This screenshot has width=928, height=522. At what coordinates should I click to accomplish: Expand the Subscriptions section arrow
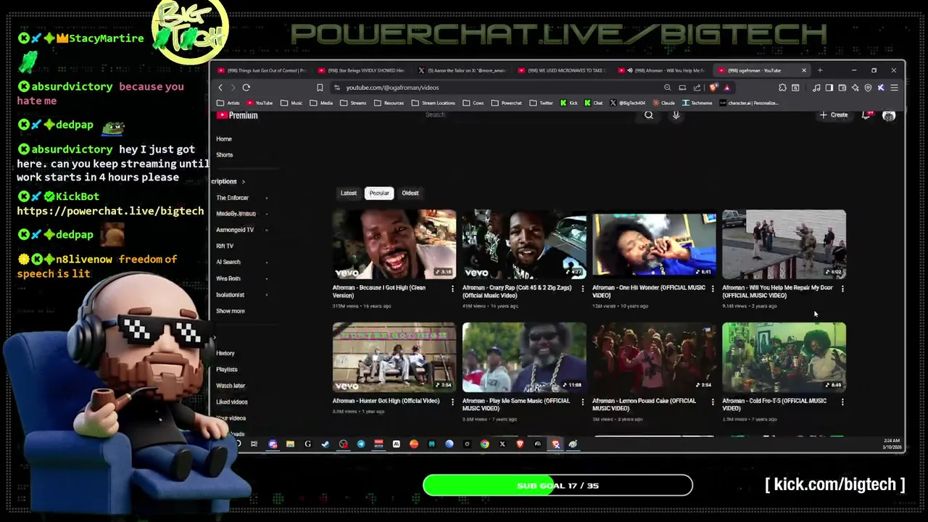click(243, 181)
